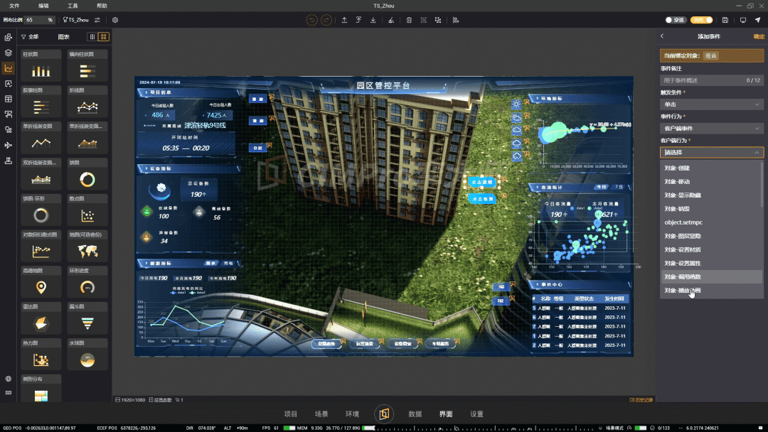The image size is (768, 432).
Task: Switch to the 设置 bottom tab
Action: 476,414
